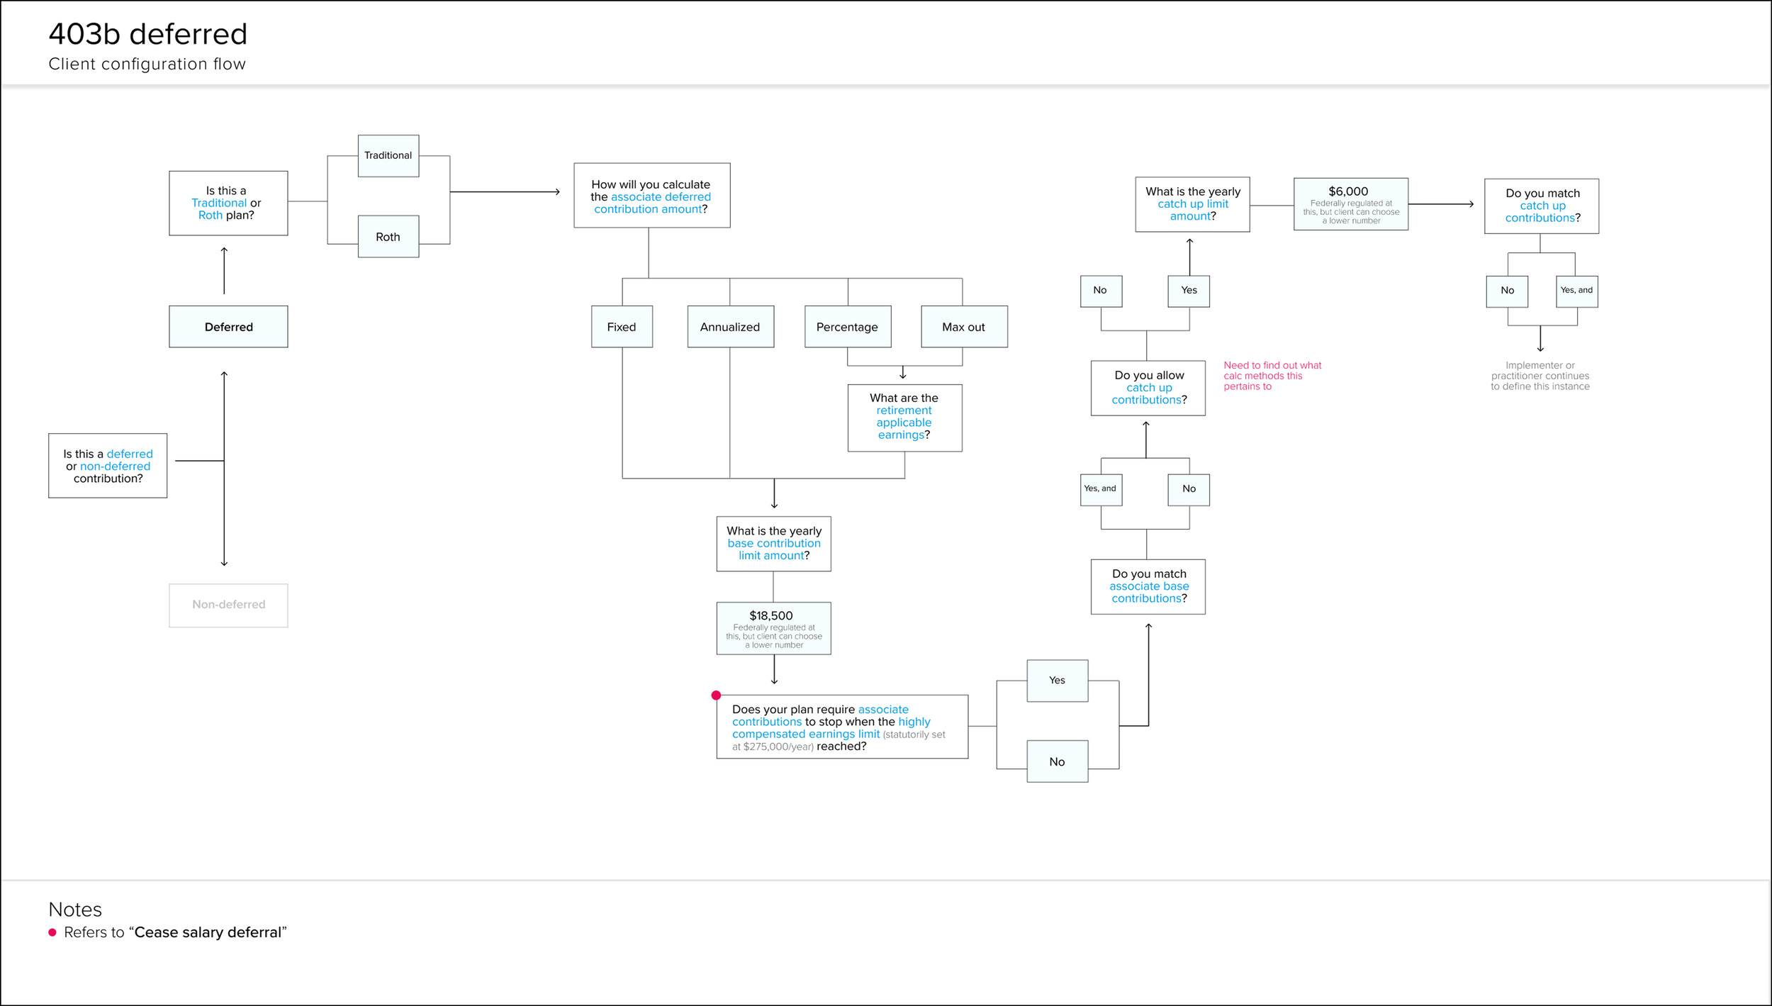Image resolution: width=1772 pixels, height=1006 pixels.
Task: Click 'Yes' above allow catch up contributions
Action: tap(1189, 291)
